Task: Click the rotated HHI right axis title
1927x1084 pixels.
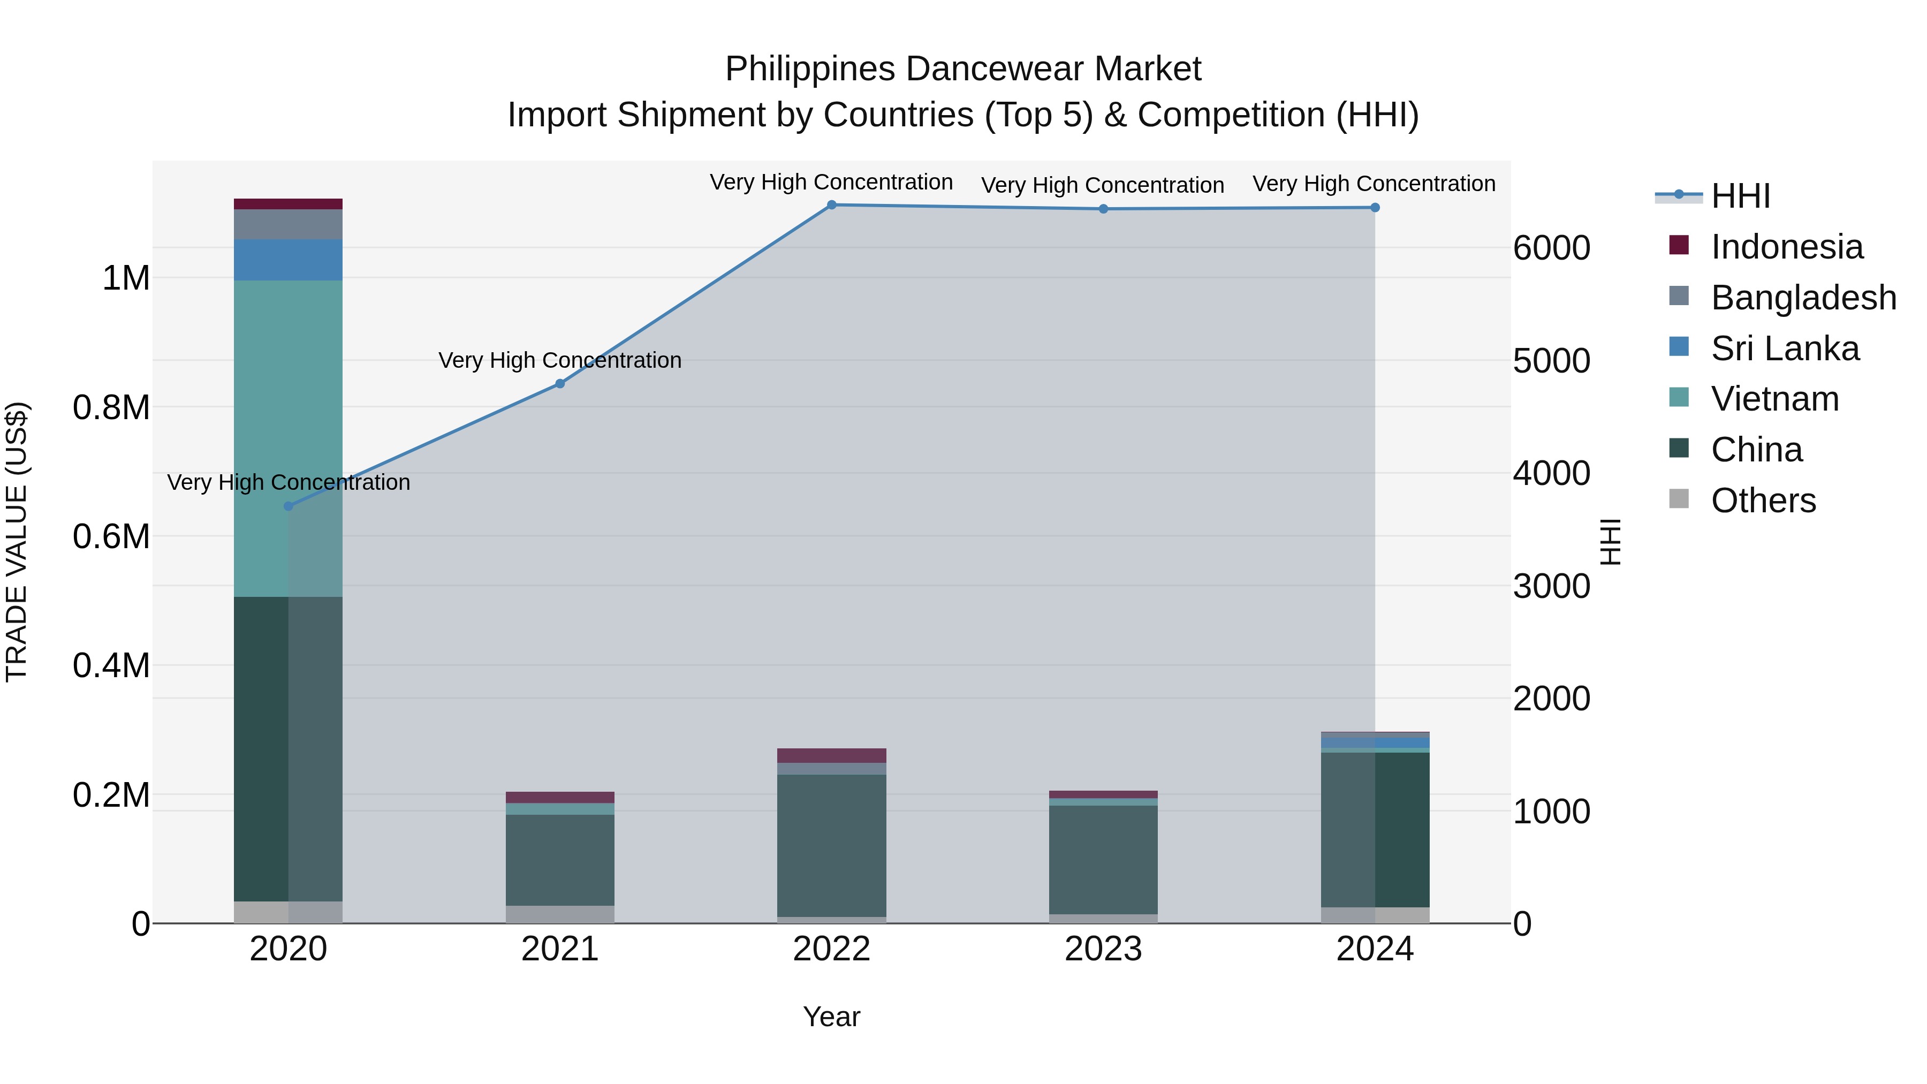Action: [x=1610, y=542]
